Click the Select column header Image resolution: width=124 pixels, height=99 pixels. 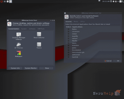tap(68, 27)
